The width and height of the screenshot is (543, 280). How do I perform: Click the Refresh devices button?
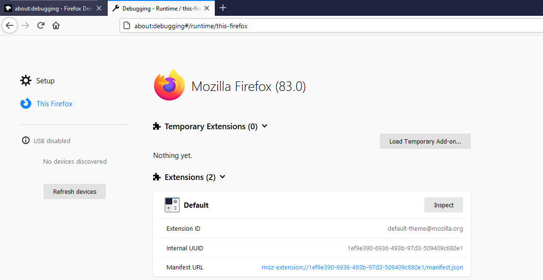point(74,191)
